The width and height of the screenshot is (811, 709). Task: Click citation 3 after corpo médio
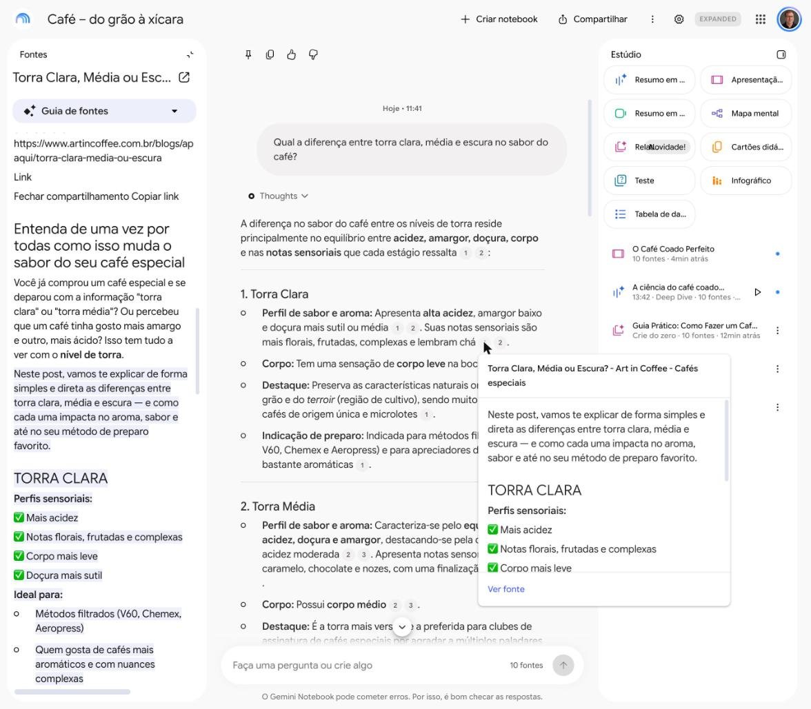411,605
